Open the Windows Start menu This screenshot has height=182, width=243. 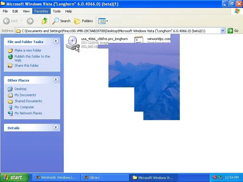coord(15,177)
